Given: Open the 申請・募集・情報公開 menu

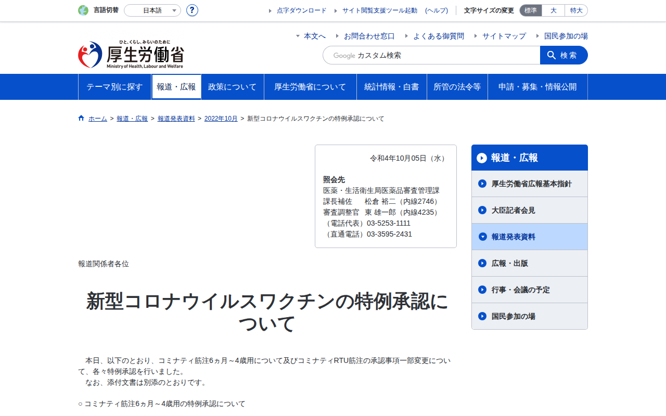Looking at the screenshot, I should 537,87.
